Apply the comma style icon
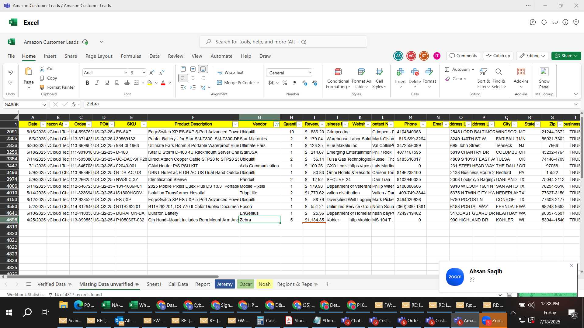The height and width of the screenshot is (328, 584). point(294,83)
